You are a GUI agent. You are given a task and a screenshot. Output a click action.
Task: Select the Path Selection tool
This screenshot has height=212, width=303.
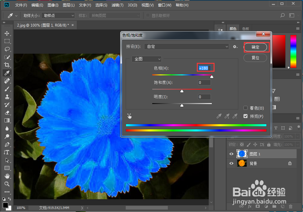pyautogui.click(x=7, y=160)
